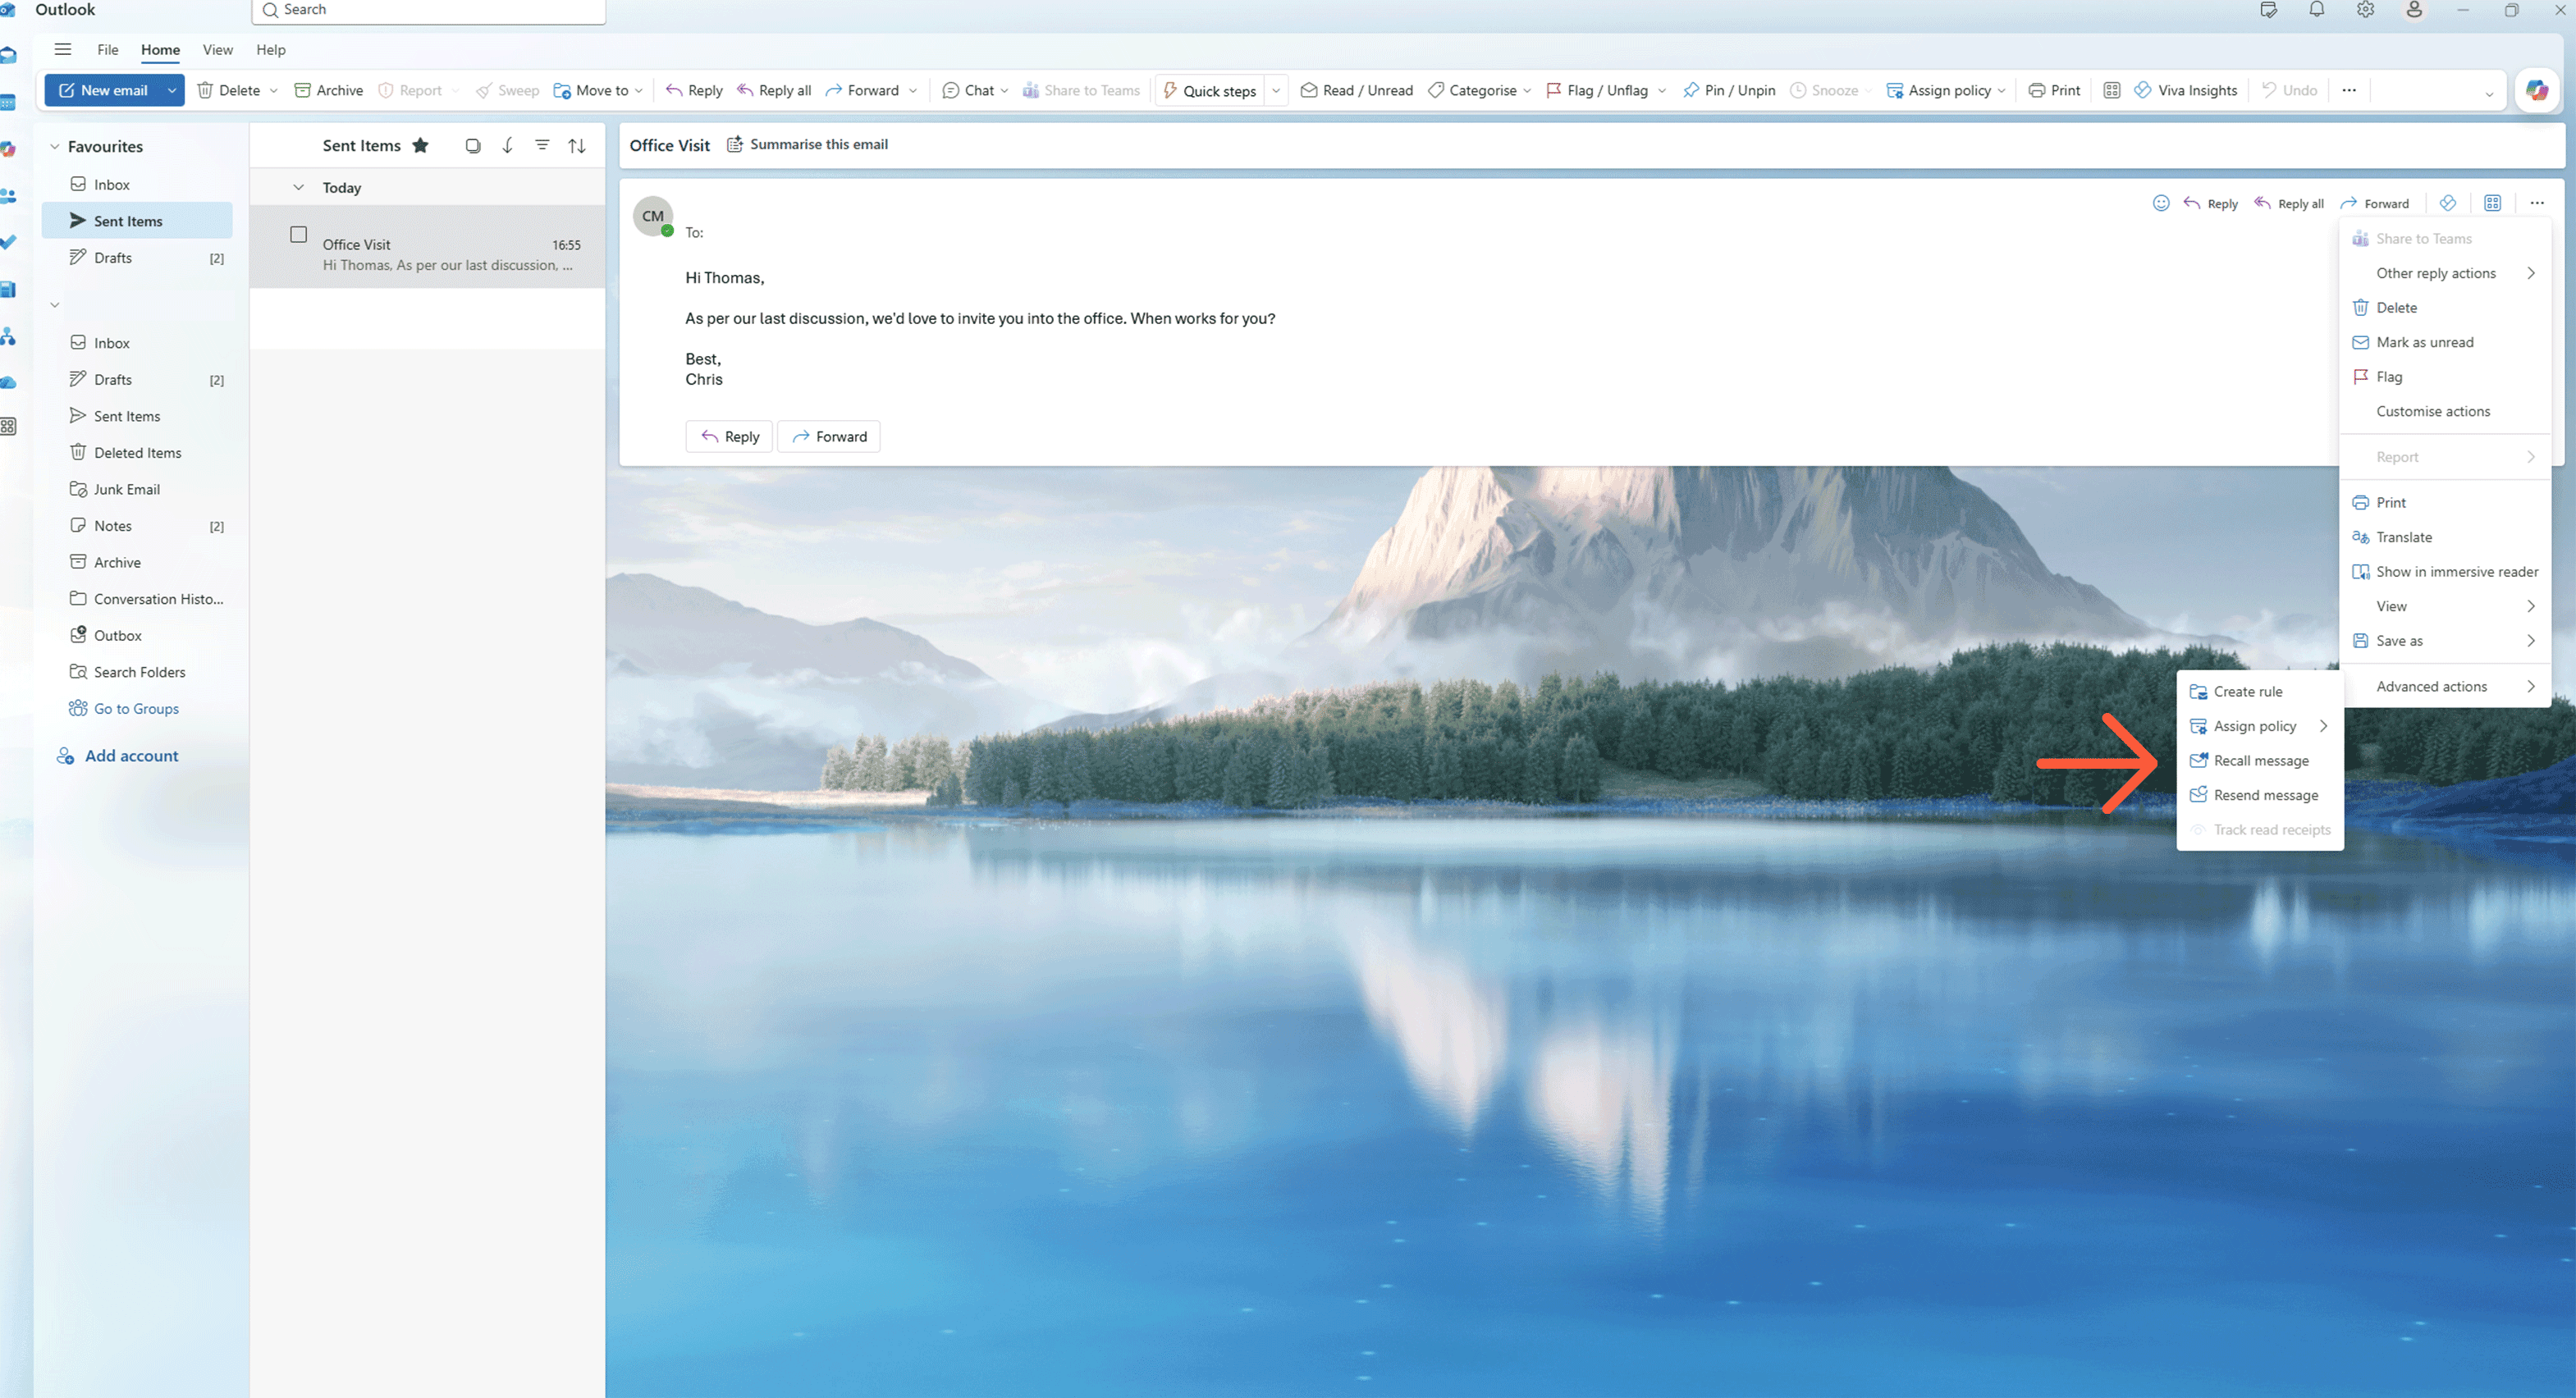2576x1398 pixels.
Task: Click the New email button
Action: tap(103, 90)
